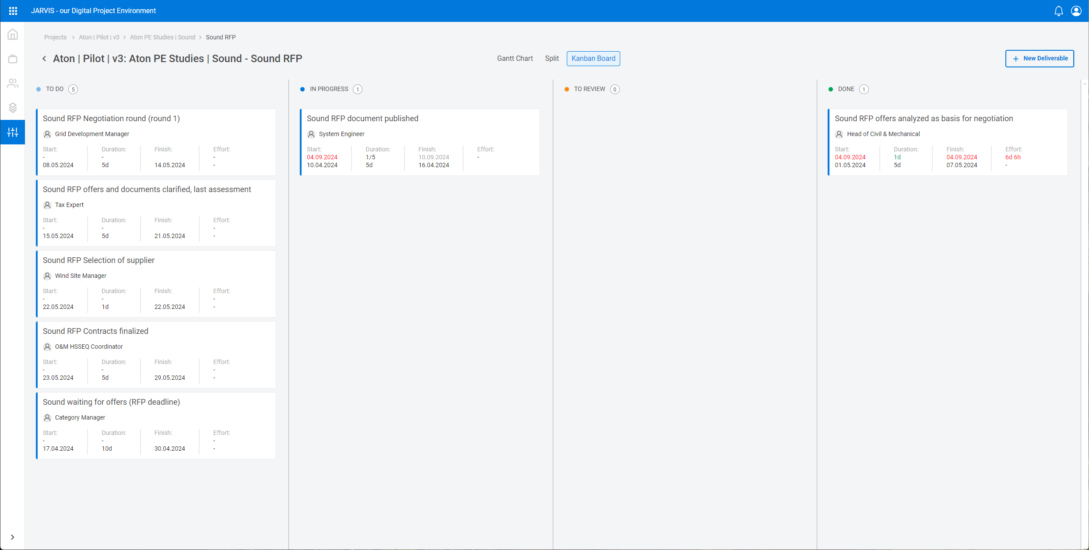Open offers analyzed as basis card
The image size is (1089, 550).
coord(948,142)
